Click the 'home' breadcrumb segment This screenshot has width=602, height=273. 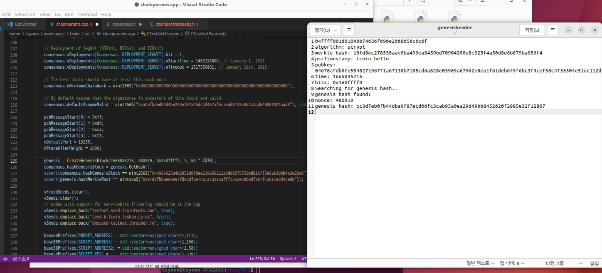point(15,34)
